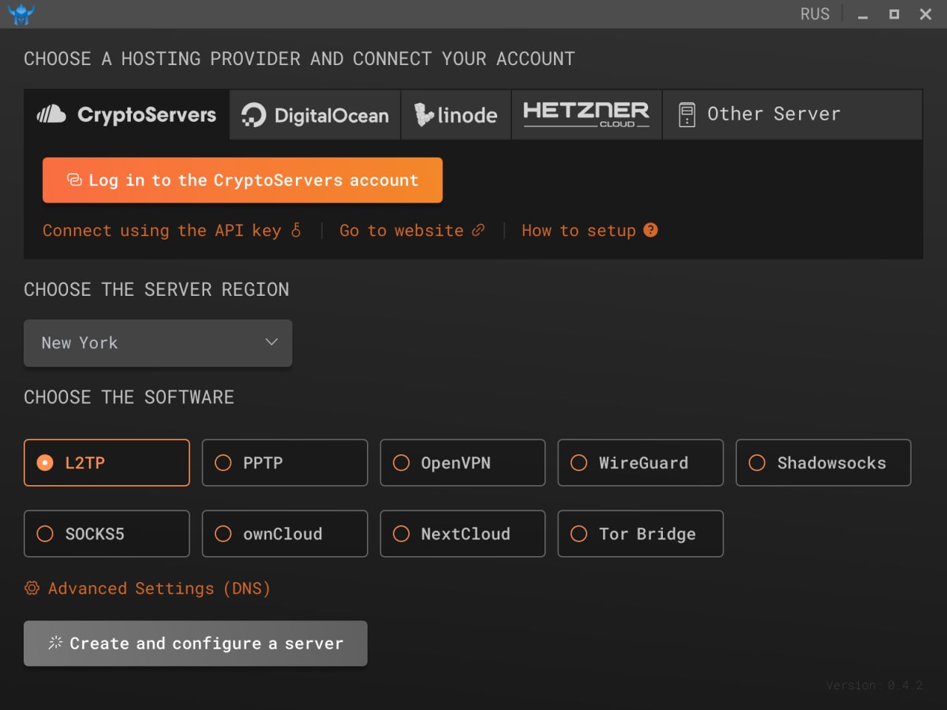Image resolution: width=947 pixels, height=710 pixels.
Task: Select the Hetzner Cloud provider tab
Action: click(587, 115)
